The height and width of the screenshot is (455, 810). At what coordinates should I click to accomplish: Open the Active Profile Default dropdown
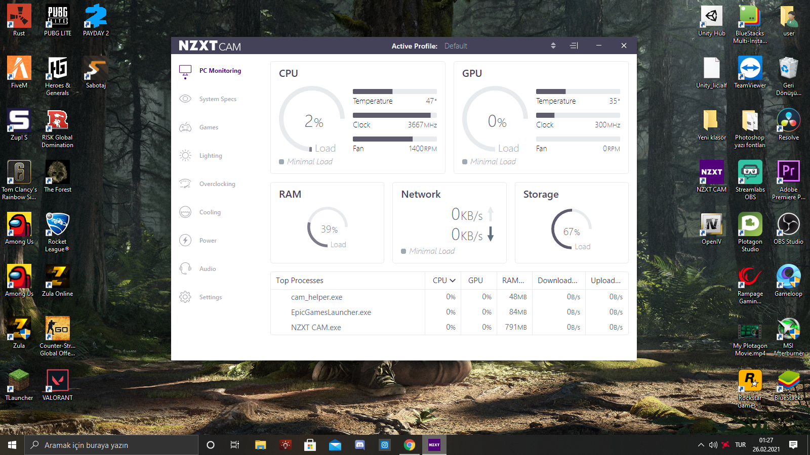pyautogui.click(x=500, y=45)
